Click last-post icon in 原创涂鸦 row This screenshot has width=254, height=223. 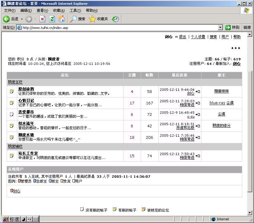coord(198,91)
